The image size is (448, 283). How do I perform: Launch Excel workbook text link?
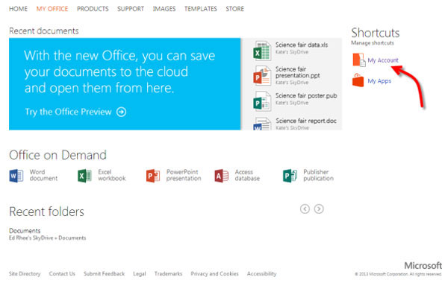point(112,175)
